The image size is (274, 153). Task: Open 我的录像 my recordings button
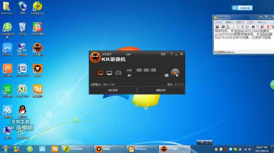pyautogui.click(x=113, y=90)
